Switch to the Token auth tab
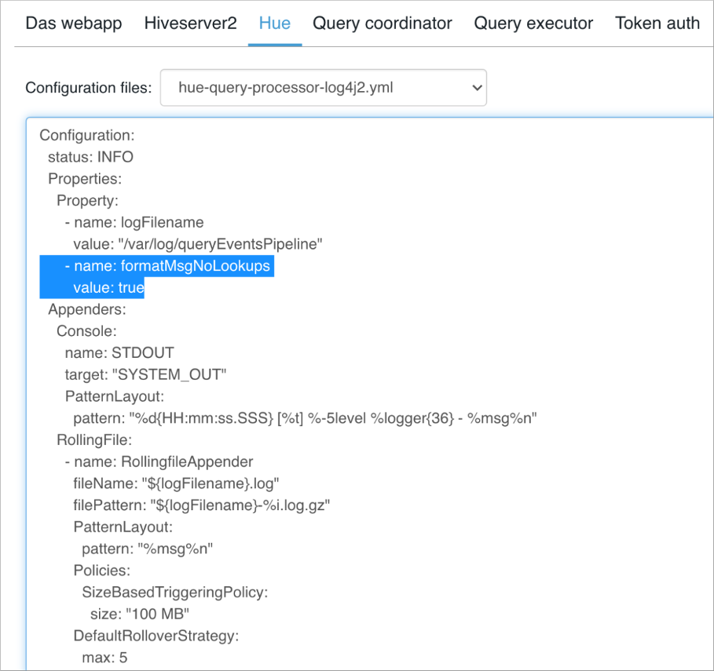Screen dimensions: 714x671 coord(657,24)
